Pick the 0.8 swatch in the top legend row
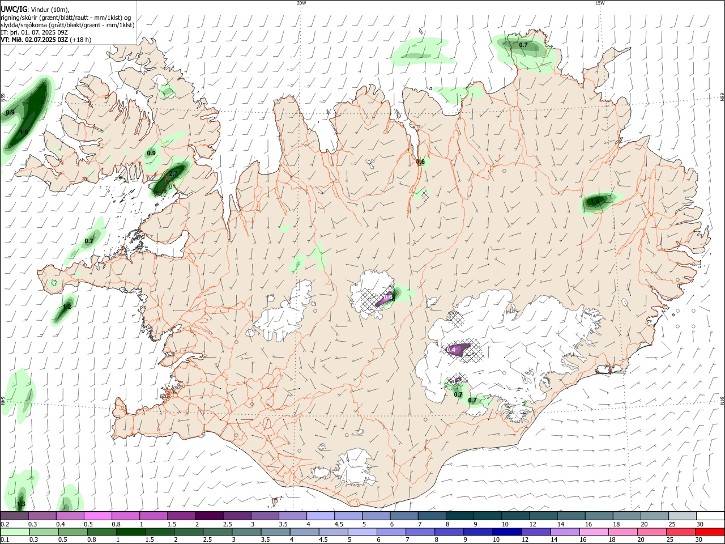 click(x=125, y=516)
